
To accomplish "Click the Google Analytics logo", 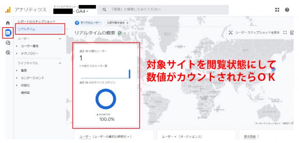I will [x=8, y=10].
